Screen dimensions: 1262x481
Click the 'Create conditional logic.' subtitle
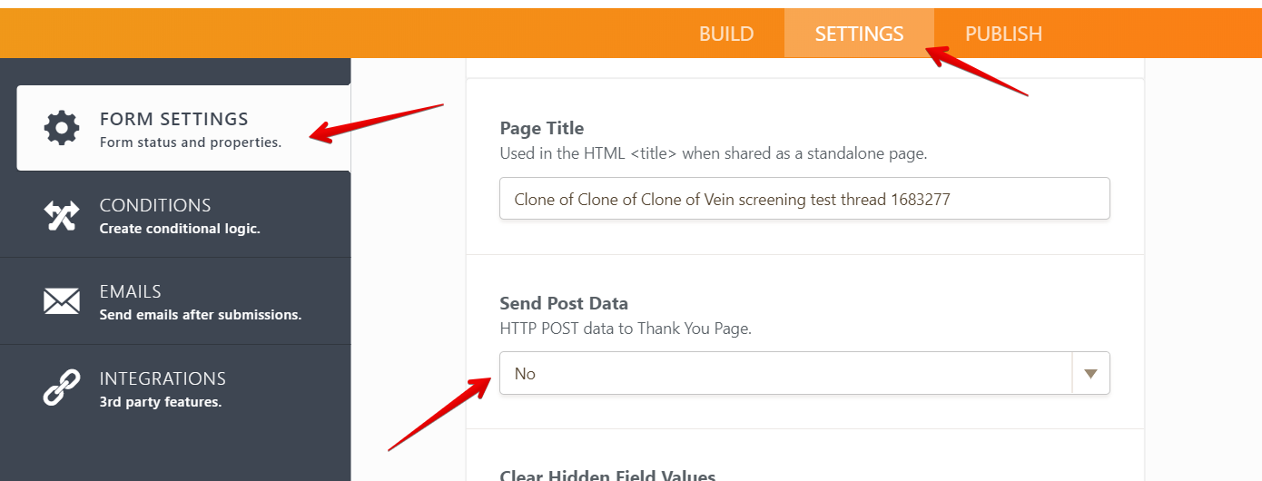pyautogui.click(x=180, y=229)
